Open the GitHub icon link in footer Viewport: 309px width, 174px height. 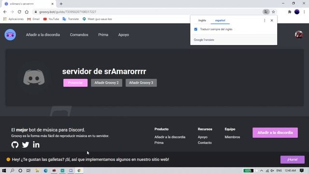15,145
